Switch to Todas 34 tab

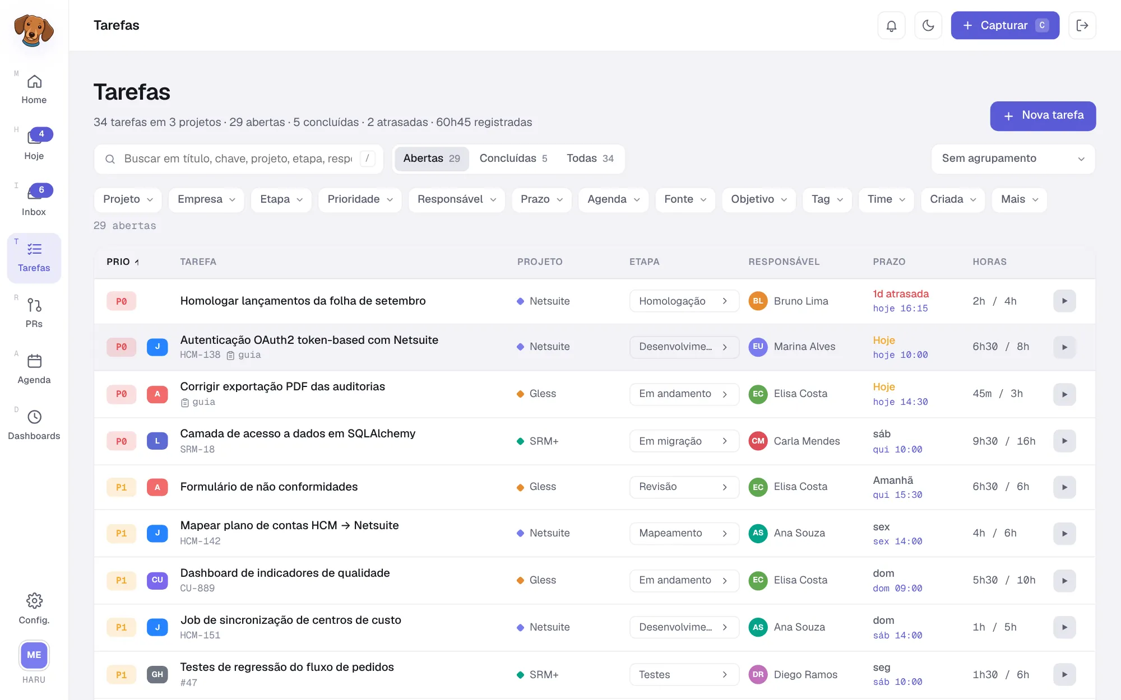point(590,158)
